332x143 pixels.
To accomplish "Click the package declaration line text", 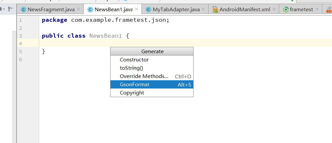I will pyautogui.click(x=106, y=20).
